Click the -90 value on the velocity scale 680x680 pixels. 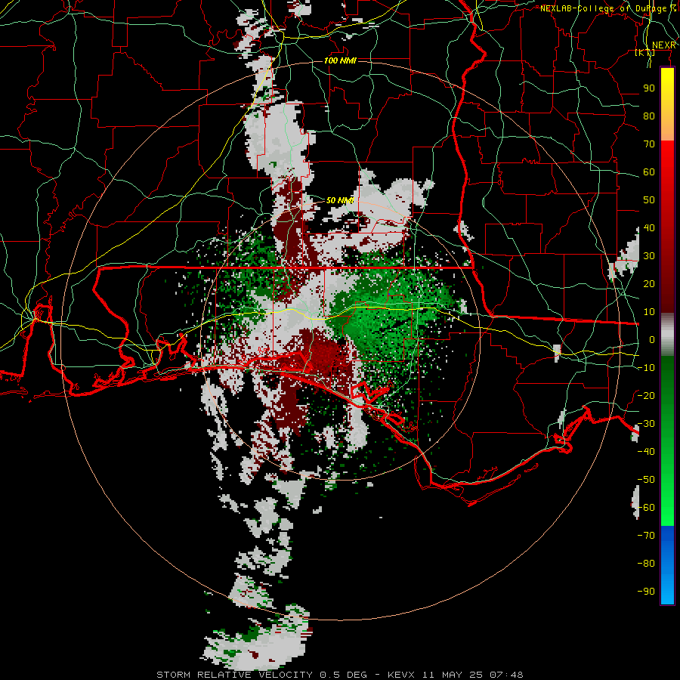(x=646, y=592)
